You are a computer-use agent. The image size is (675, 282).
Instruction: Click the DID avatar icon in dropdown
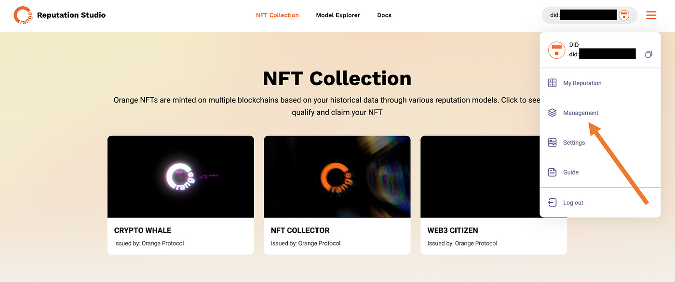point(557,50)
